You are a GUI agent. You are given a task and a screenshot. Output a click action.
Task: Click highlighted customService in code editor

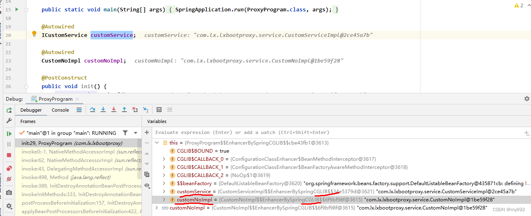tap(112, 35)
